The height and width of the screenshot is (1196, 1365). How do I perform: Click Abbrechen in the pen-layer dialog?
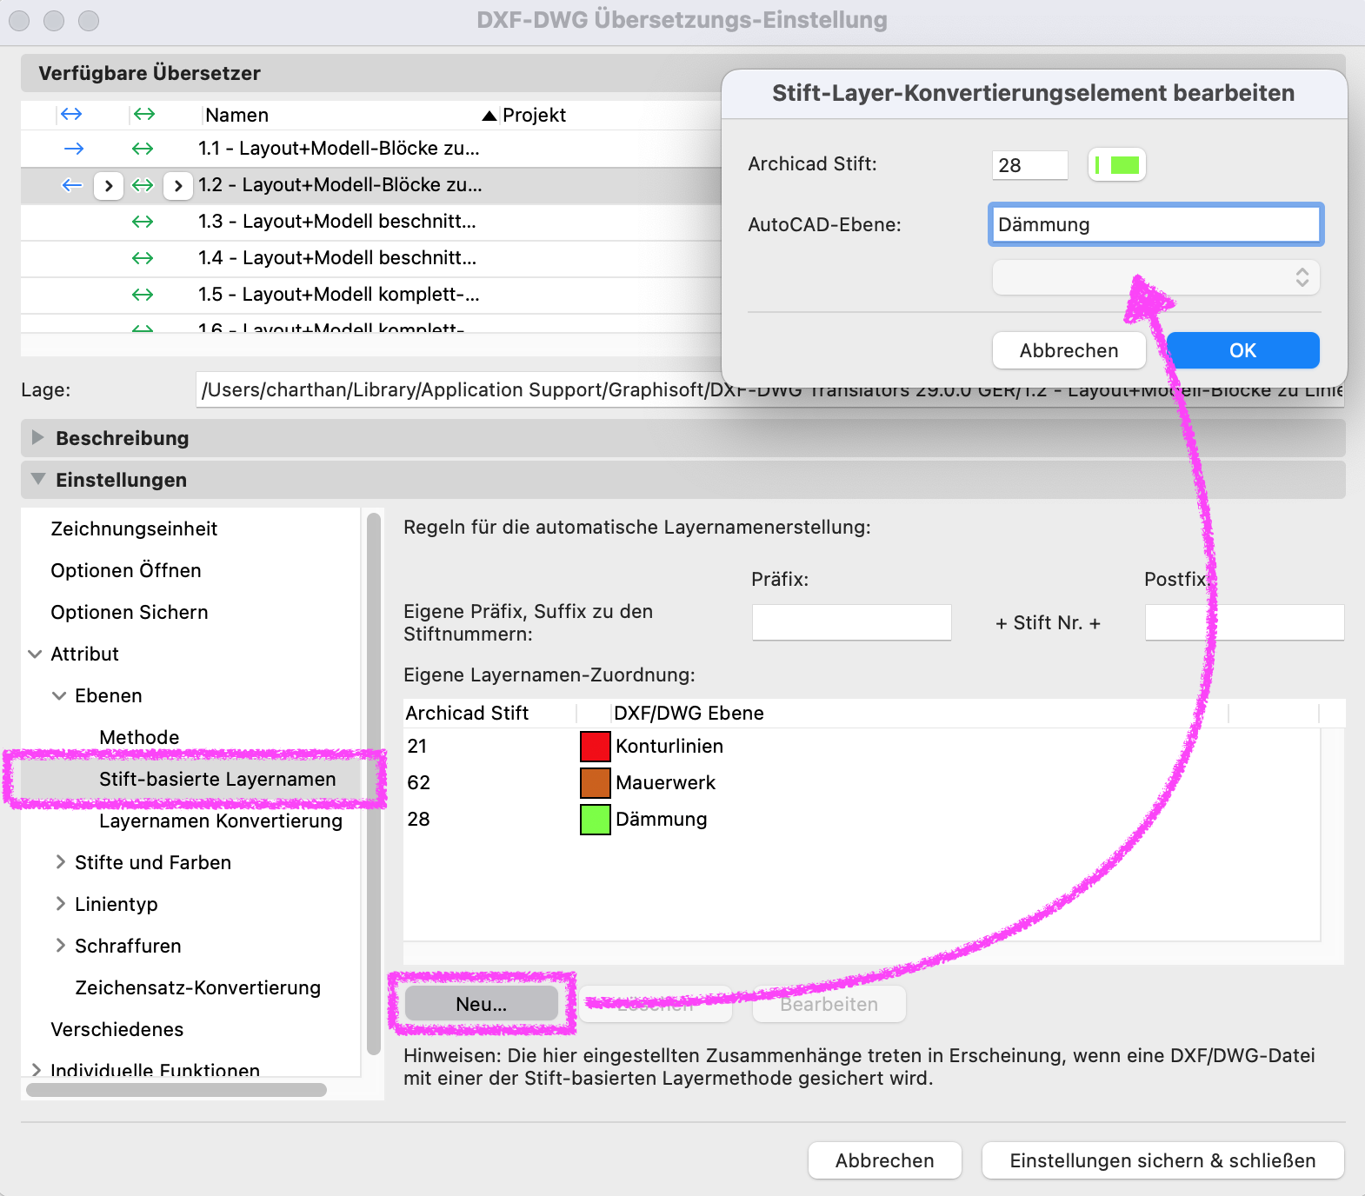coord(1069,350)
